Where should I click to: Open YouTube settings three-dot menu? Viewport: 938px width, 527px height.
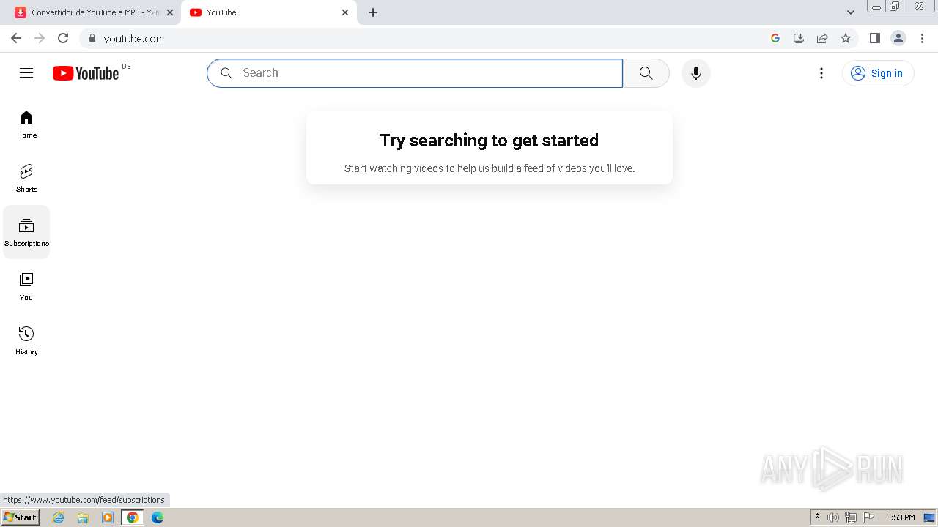[x=821, y=73]
